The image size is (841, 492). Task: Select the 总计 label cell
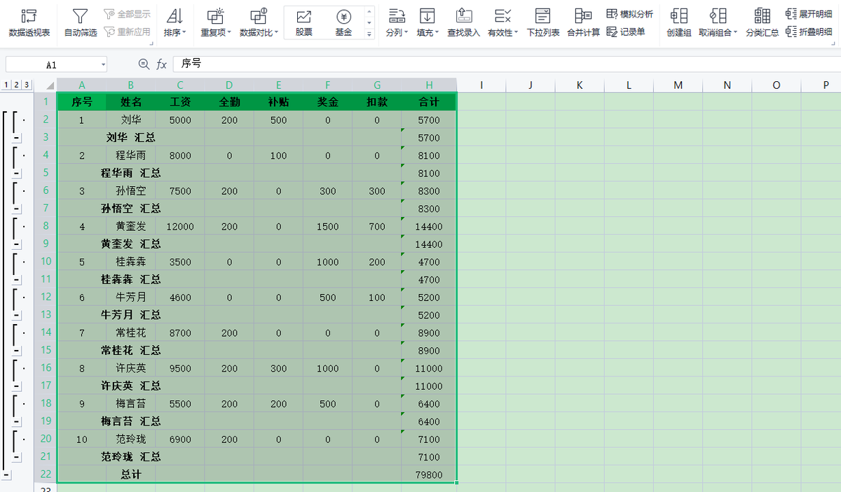[131, 475]
